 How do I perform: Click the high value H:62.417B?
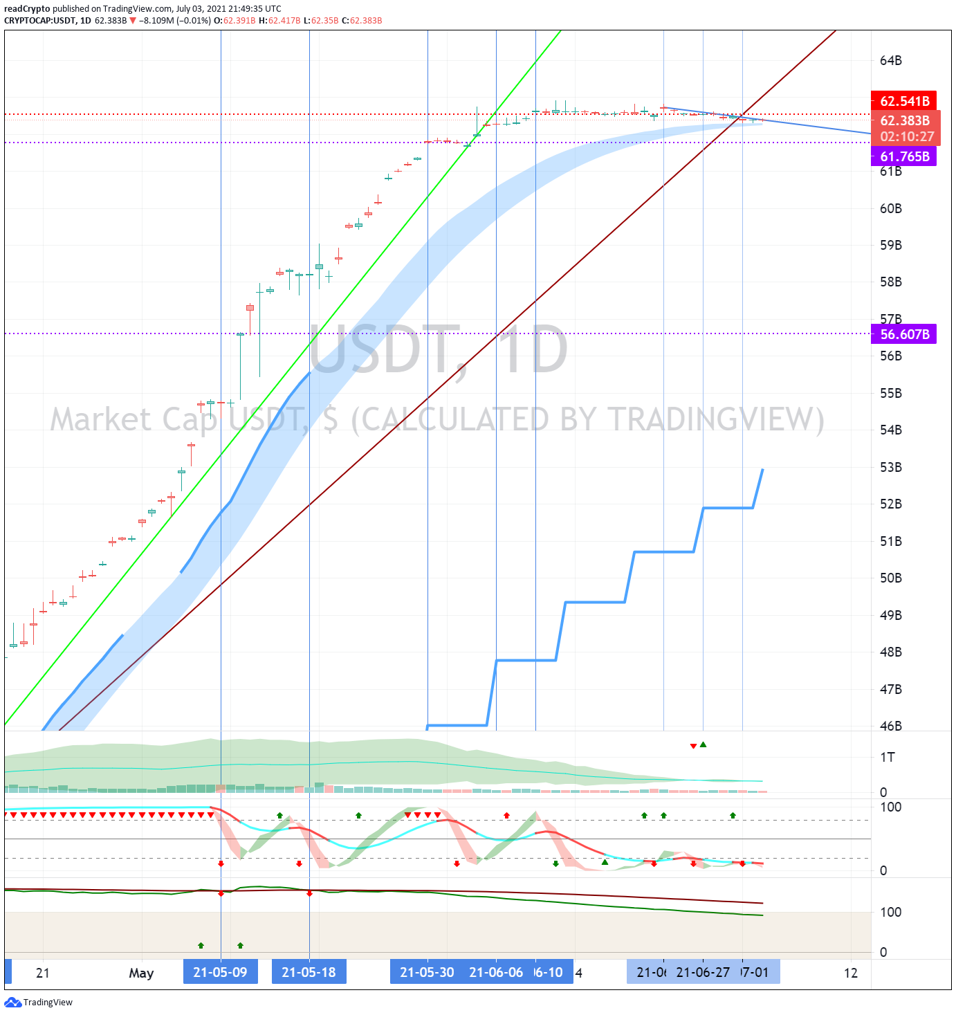pyautogui.click(x=280, y=20)
